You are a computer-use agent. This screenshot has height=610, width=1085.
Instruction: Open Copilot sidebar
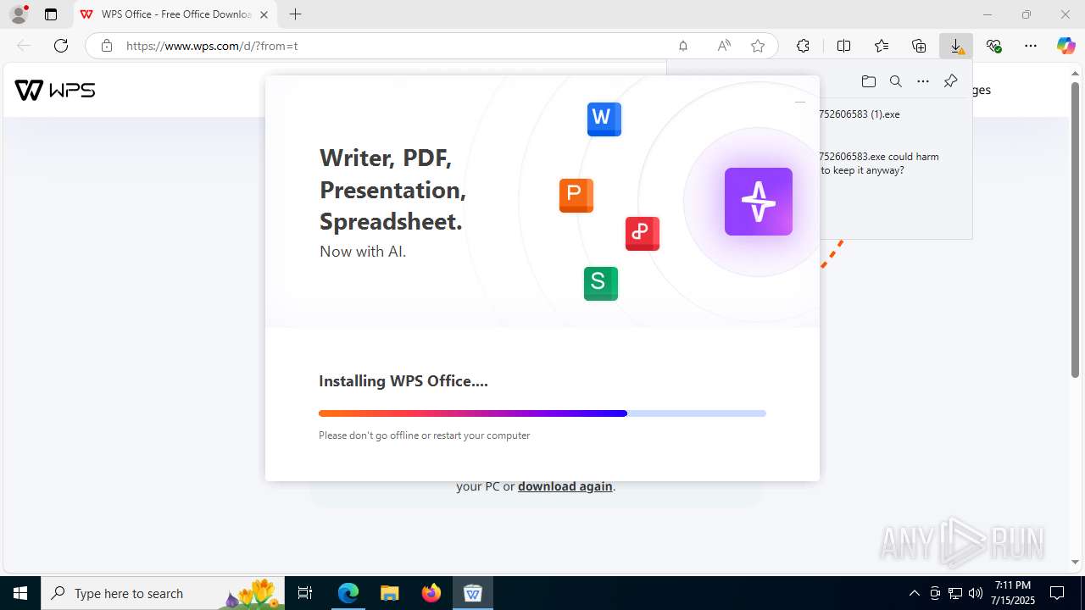click(x=1066, y=46)
